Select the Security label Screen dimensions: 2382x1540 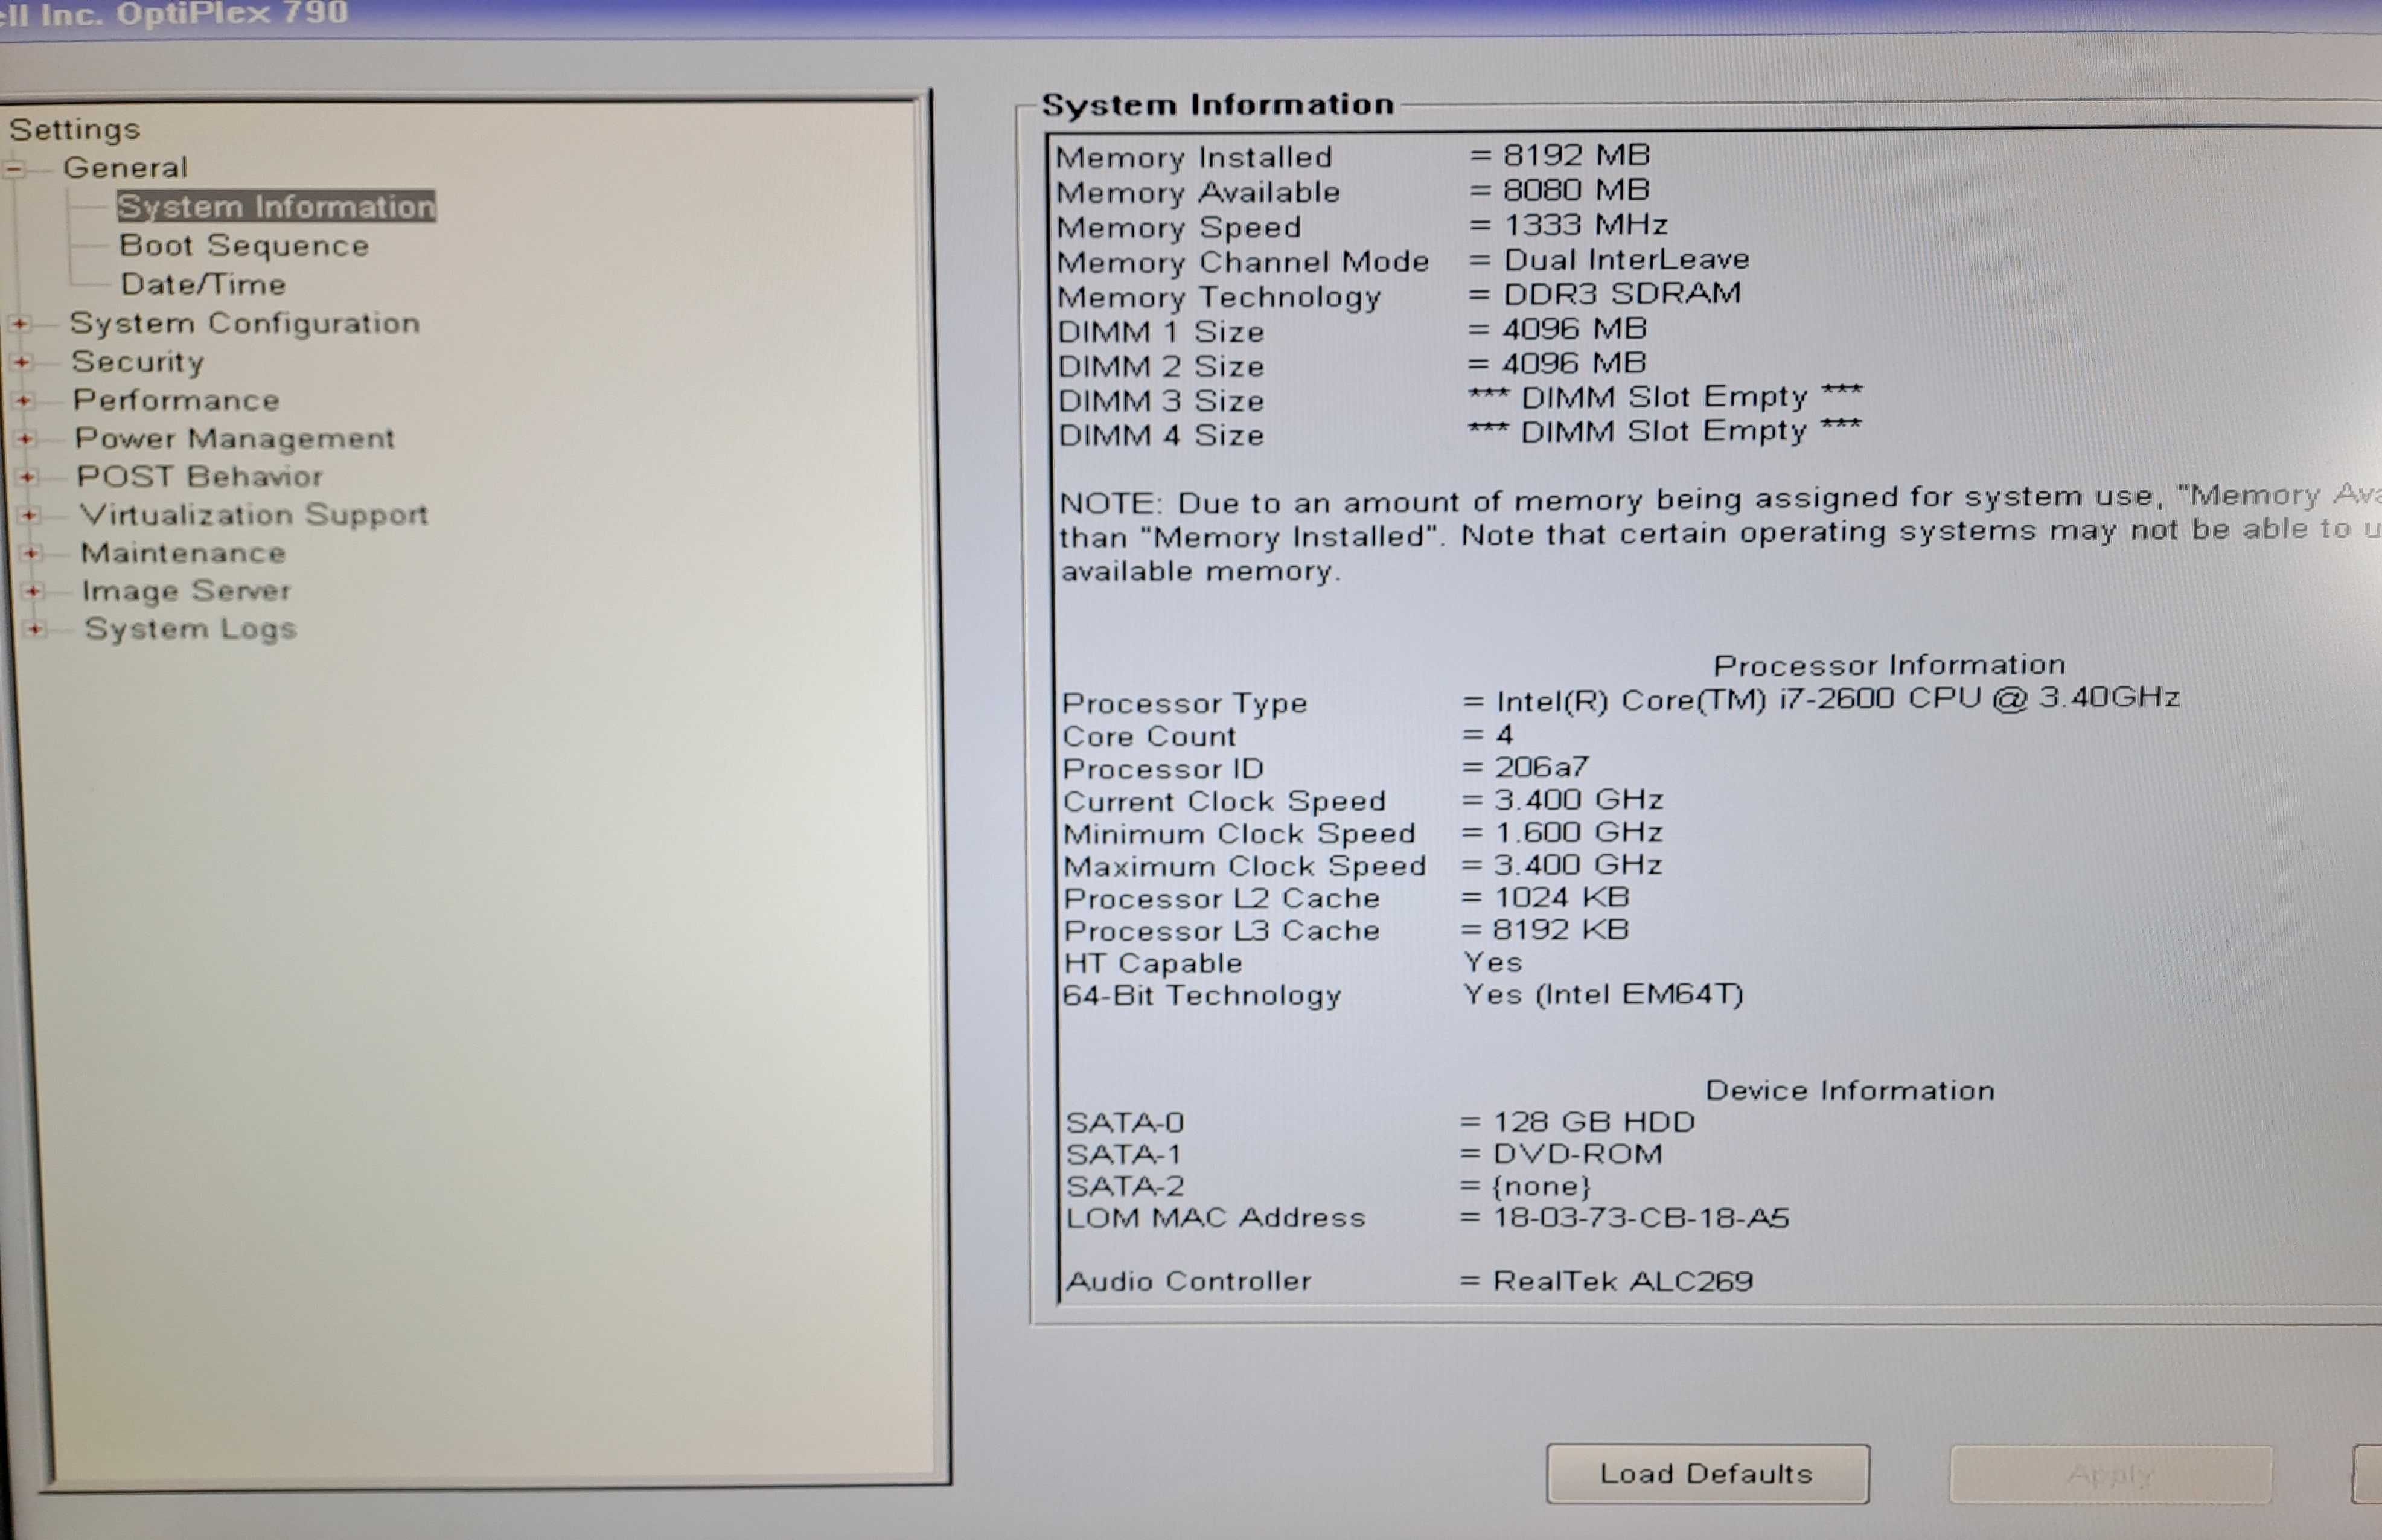point(138,362)
